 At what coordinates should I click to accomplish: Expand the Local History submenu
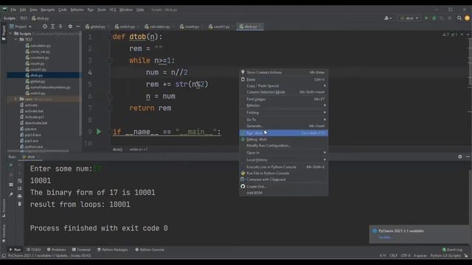coord(283,160)
